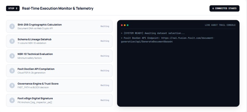Select the Foxit DocGen API Compilation stage title

36,69
